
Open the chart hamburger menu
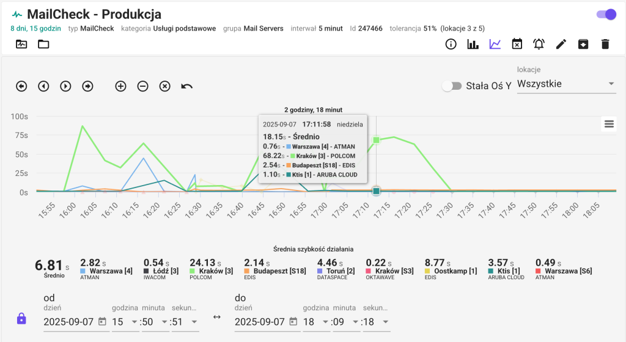click(x=609, y=124)
